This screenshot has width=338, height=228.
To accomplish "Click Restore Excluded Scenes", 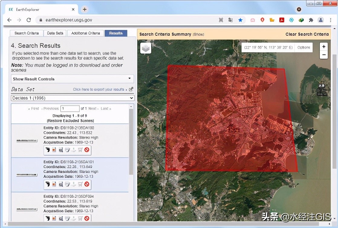I will click(x=70, y=121).
